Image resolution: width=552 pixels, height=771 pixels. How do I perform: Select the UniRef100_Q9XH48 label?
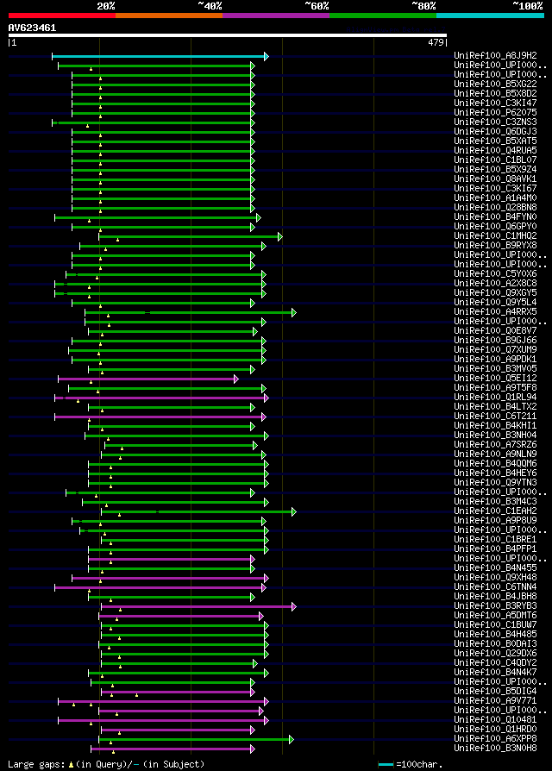pos(495,578)
